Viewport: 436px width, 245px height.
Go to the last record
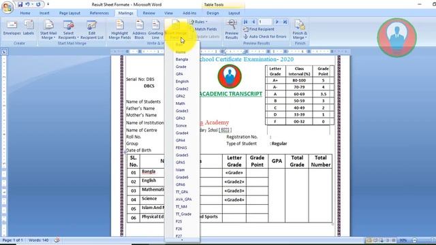click(x=285, y=22)
